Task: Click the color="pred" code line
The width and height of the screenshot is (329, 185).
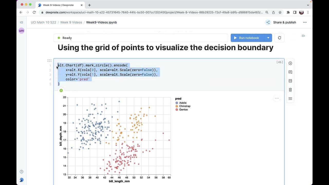Action: (x=78, y=79)
